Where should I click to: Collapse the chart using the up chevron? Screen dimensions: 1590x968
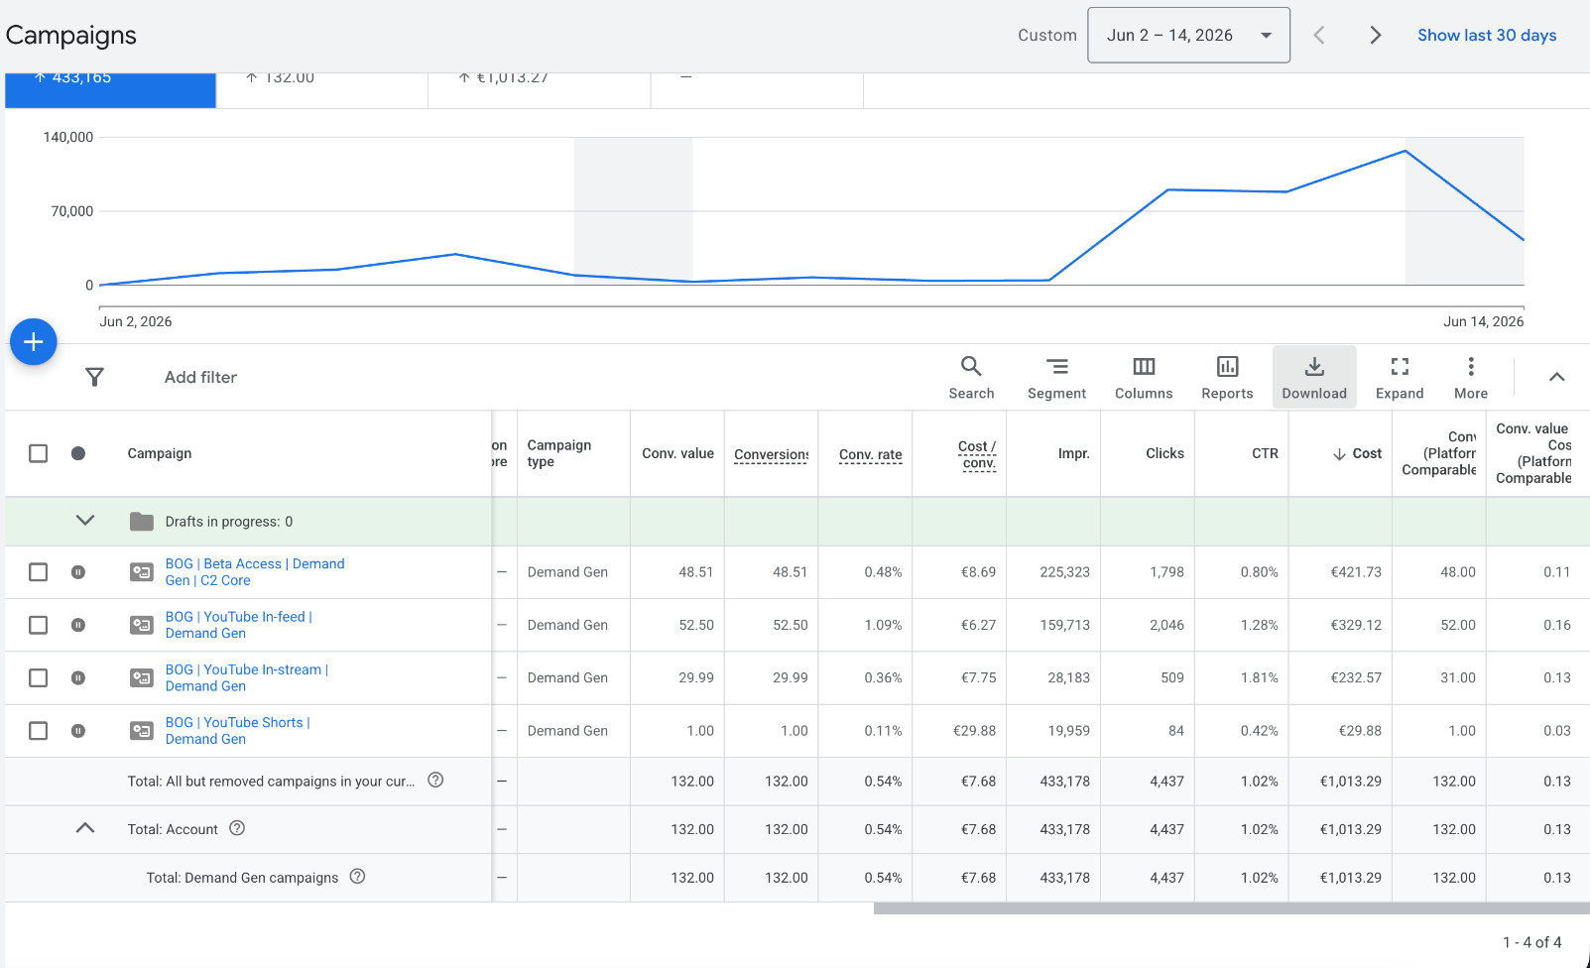click(x=1557, y=377)
